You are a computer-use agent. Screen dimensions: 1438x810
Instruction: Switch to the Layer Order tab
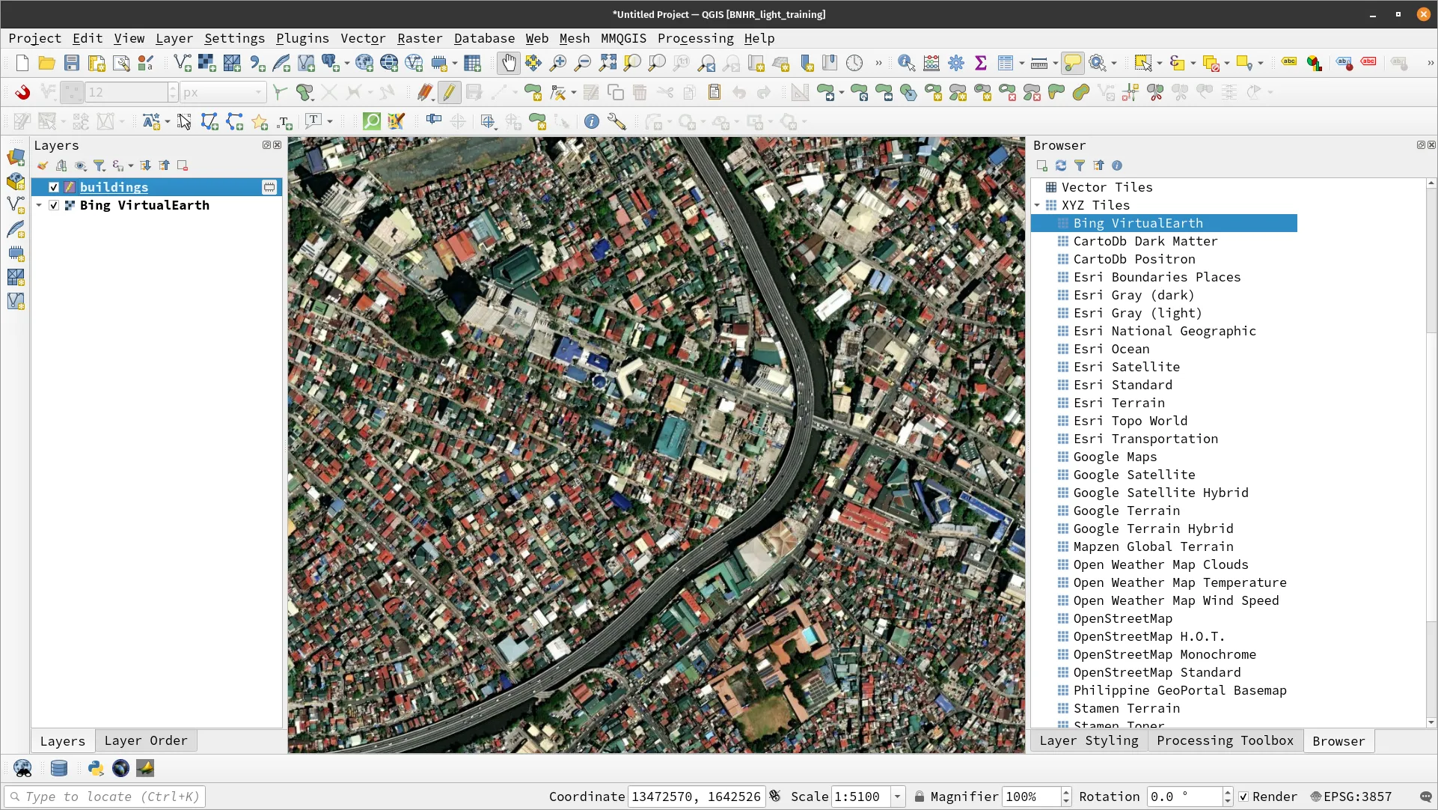[x=146, y=740]
